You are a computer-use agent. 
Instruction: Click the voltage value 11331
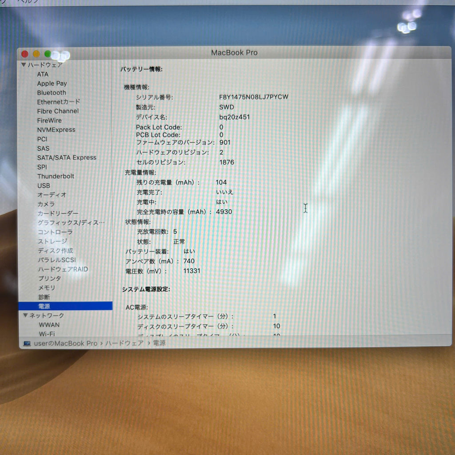pos(192,271)
